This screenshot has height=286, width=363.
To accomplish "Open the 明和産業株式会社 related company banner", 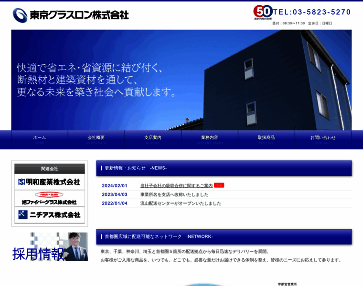I will point(50,182).
